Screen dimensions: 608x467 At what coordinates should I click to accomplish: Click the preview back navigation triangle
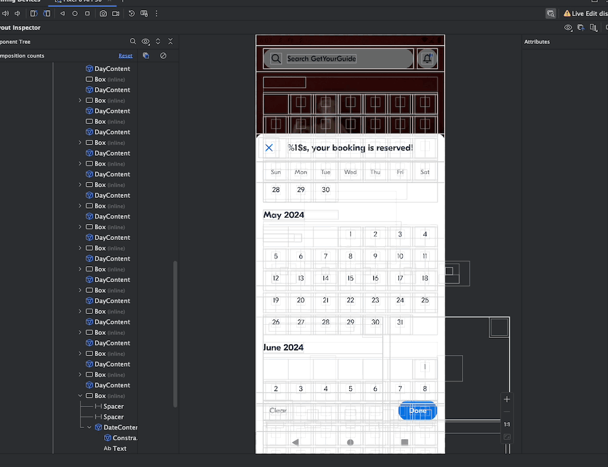(x=296, y=442)
